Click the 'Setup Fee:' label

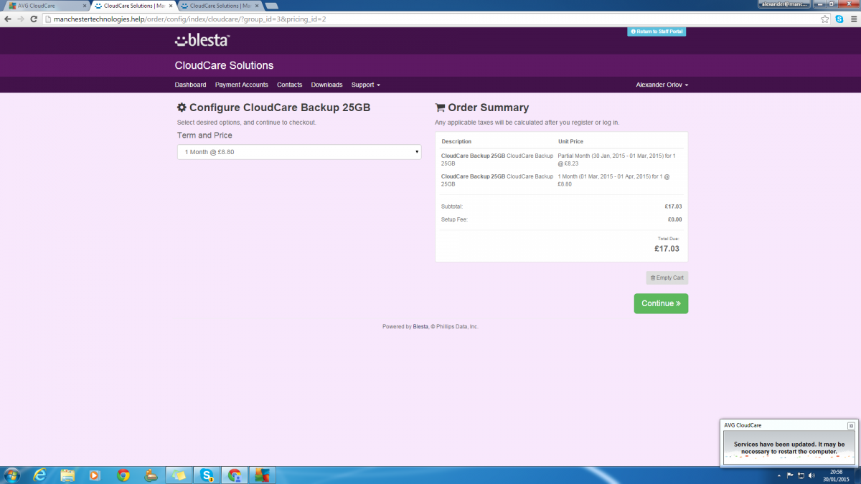tap(454, 219)
